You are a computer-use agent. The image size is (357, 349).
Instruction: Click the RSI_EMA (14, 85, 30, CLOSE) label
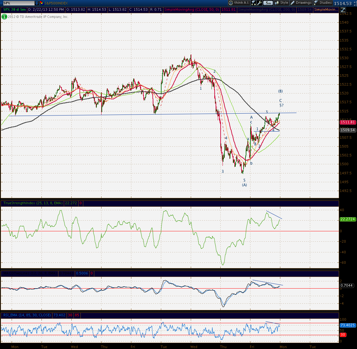tap(27, 315)
